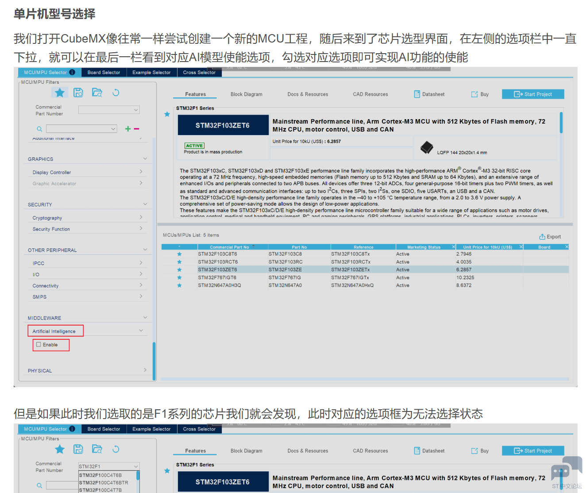Click the save filters floppy disk icon
Viewport: 586px width, 493px height.
pos(78,93)
